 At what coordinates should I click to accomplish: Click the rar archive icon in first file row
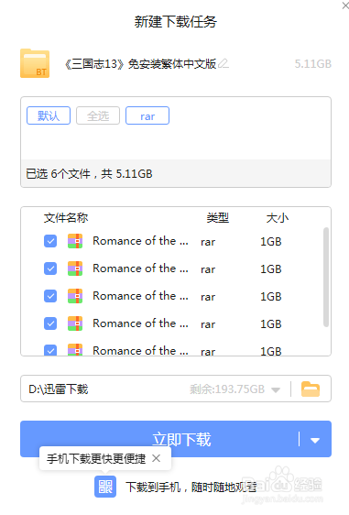click(x=75, y=241)
